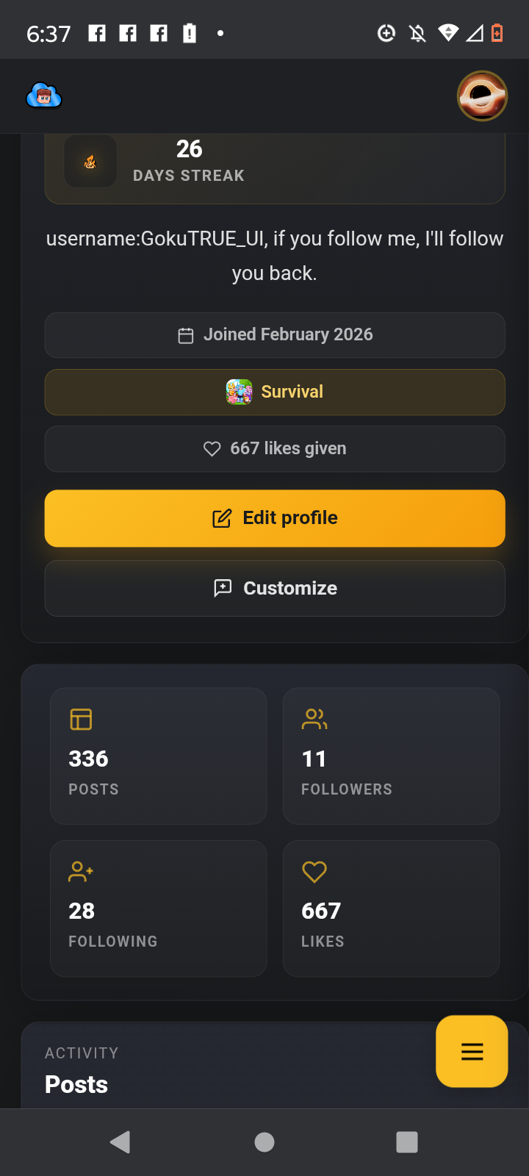The width and height of the screenshot is (529, 1176).
Task: Tap the heart icon above 667 Likes
Action: (314, 872)
